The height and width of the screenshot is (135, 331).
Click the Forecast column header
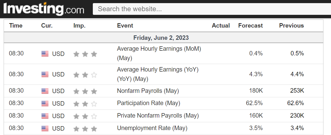pos(250,25)
